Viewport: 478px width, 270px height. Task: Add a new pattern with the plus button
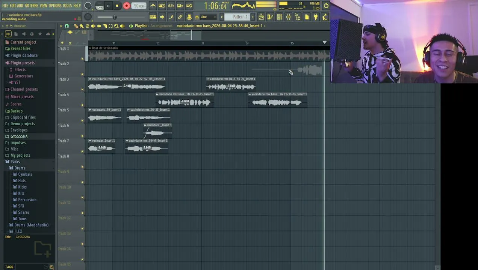(x=253, y=17)
